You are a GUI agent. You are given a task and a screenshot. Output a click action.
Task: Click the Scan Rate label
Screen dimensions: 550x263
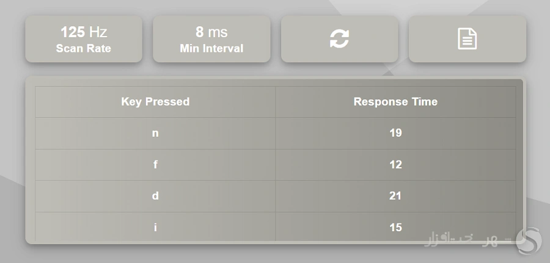84,48
